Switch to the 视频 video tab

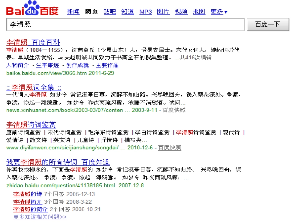[181, 12]
